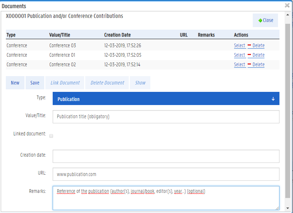Click the red minus icon for Conference 02

pos(249,65)
